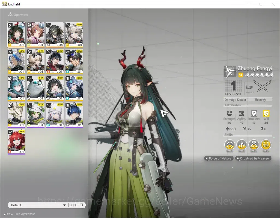Click the crossed Elite promotion emblem

263,86
